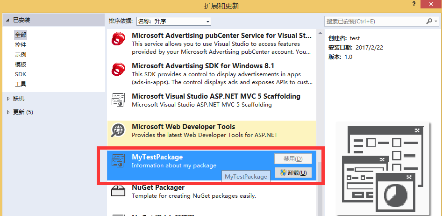Close the 扩展和更新 window
The width and height of the screenshot is (442, 216).
click(431, 4)
